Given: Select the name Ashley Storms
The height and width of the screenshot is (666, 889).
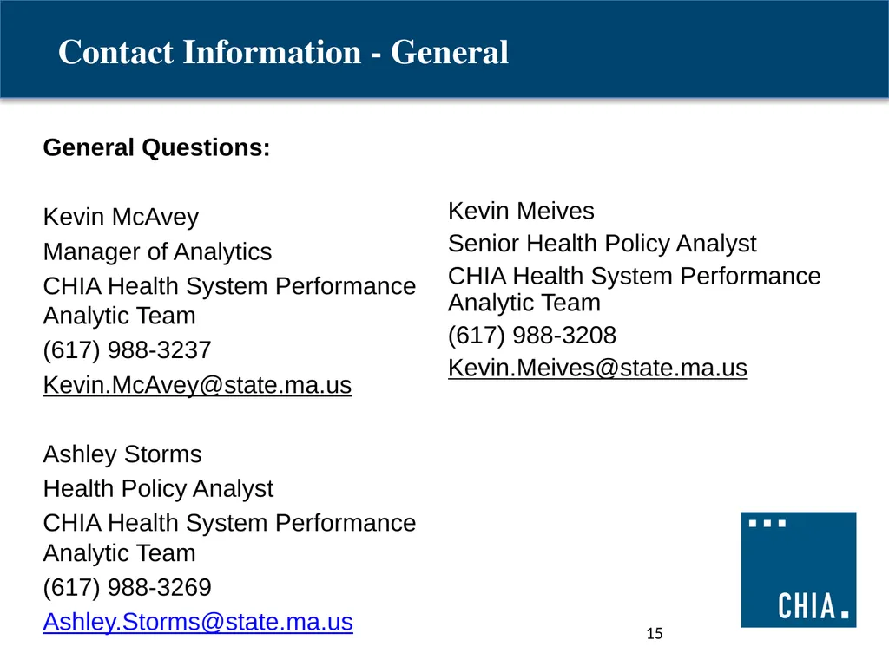Looking at the screenshot, I should tap(122, 454).
